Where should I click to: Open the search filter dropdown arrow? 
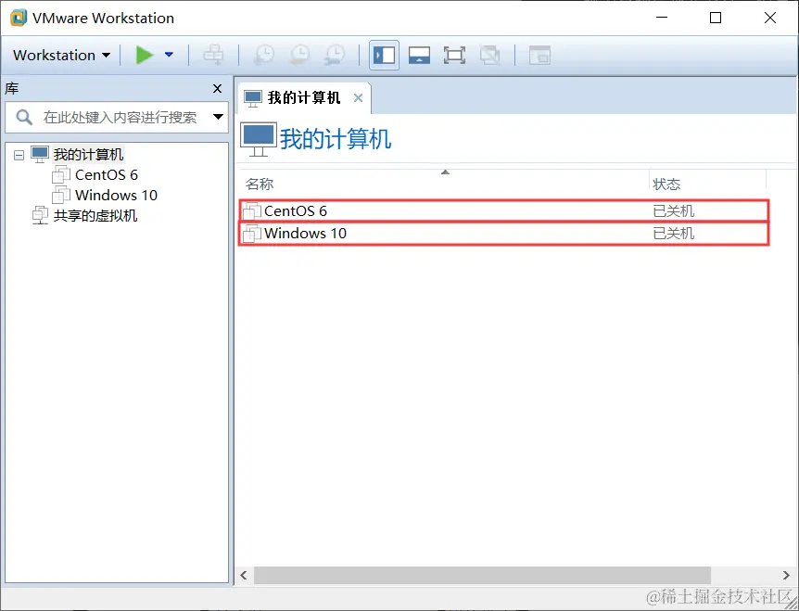pyautogui.click(x=218, y=117)
